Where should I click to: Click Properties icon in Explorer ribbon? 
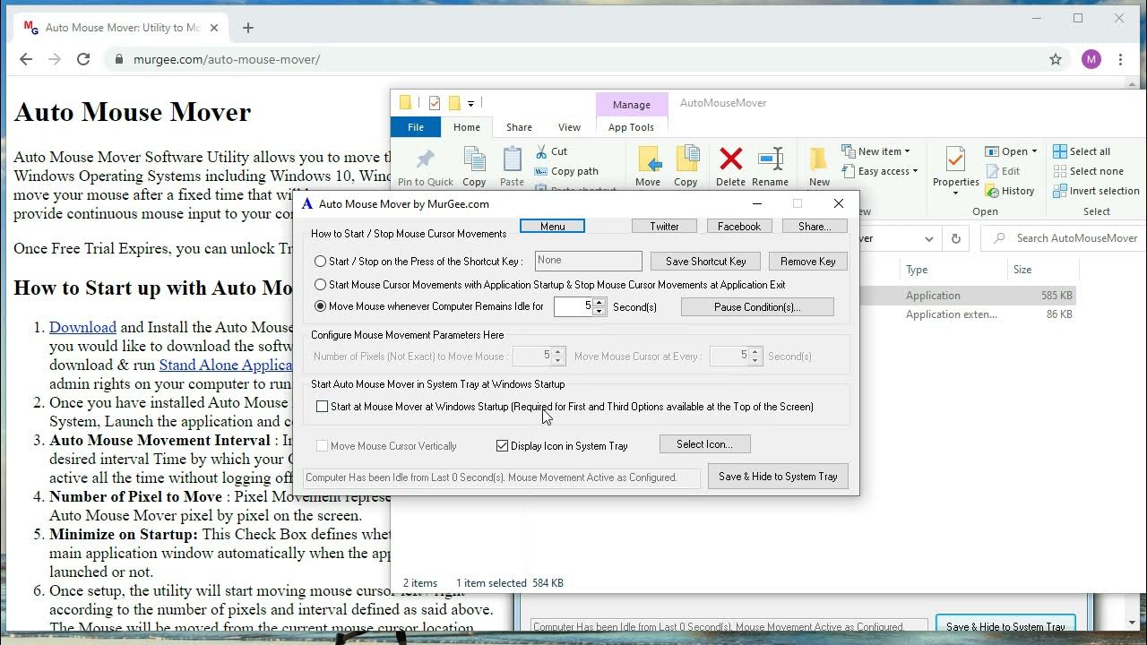click(x=955, y=159)
